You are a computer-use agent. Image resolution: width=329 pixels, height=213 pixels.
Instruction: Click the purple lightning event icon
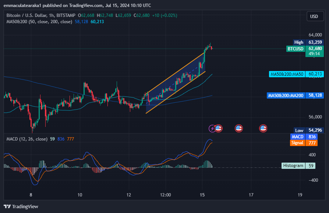click(x=212, y=128)
